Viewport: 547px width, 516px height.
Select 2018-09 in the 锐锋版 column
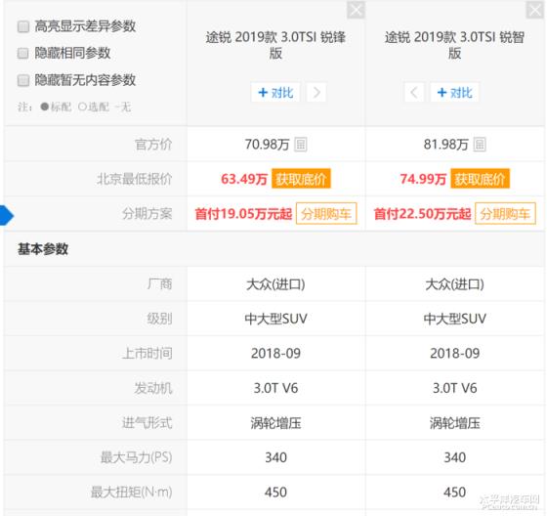(275, 354)
